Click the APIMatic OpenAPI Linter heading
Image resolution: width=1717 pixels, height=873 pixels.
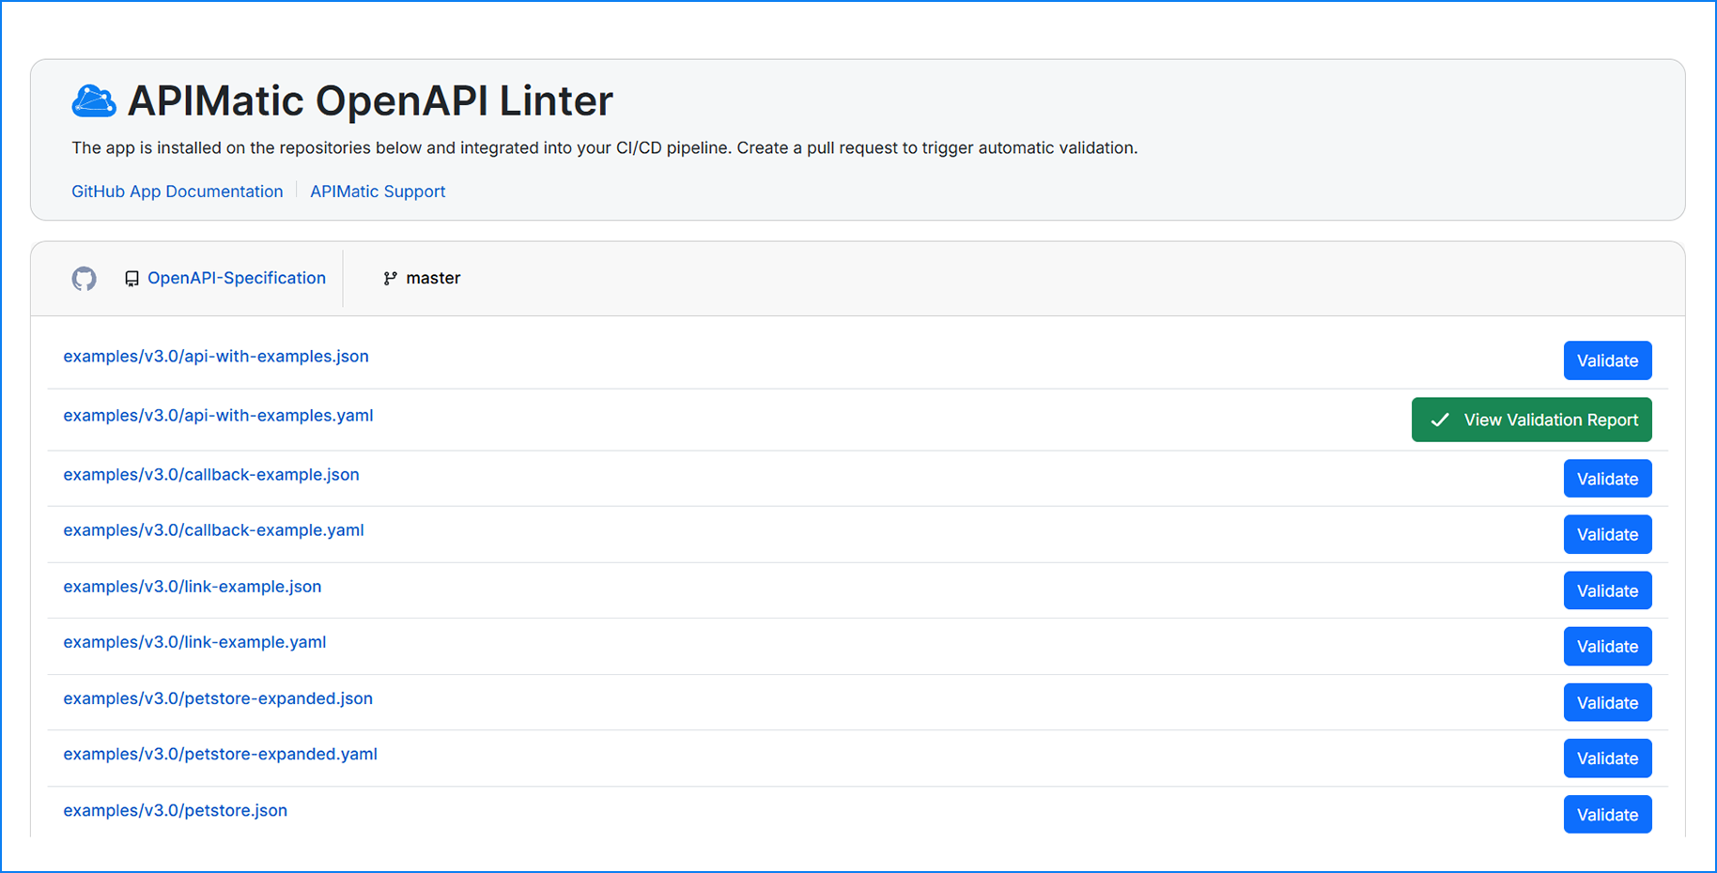[x=370, y=100]
